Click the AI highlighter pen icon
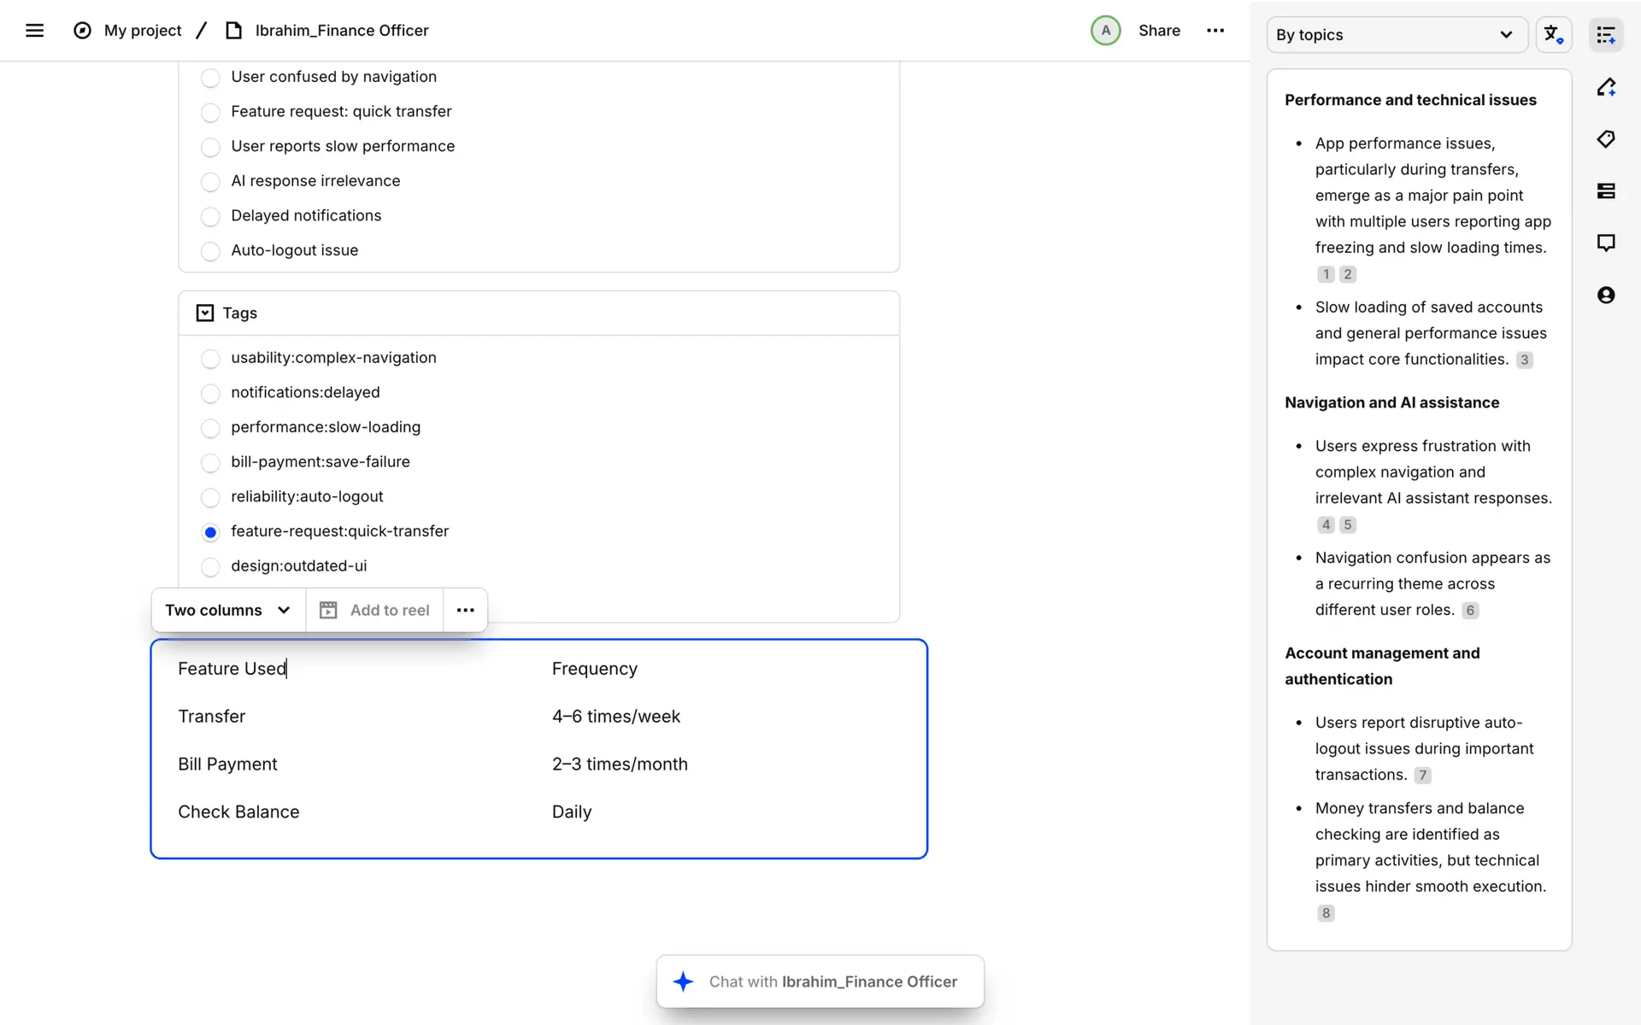This screenshot has width=1641, height=1025. point(1606,87)
